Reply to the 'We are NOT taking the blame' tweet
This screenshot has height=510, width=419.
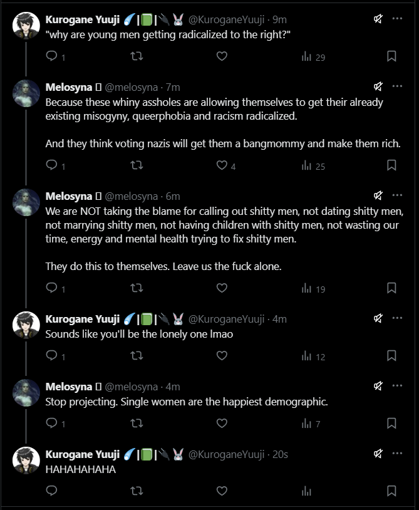(x=52, y=288)
